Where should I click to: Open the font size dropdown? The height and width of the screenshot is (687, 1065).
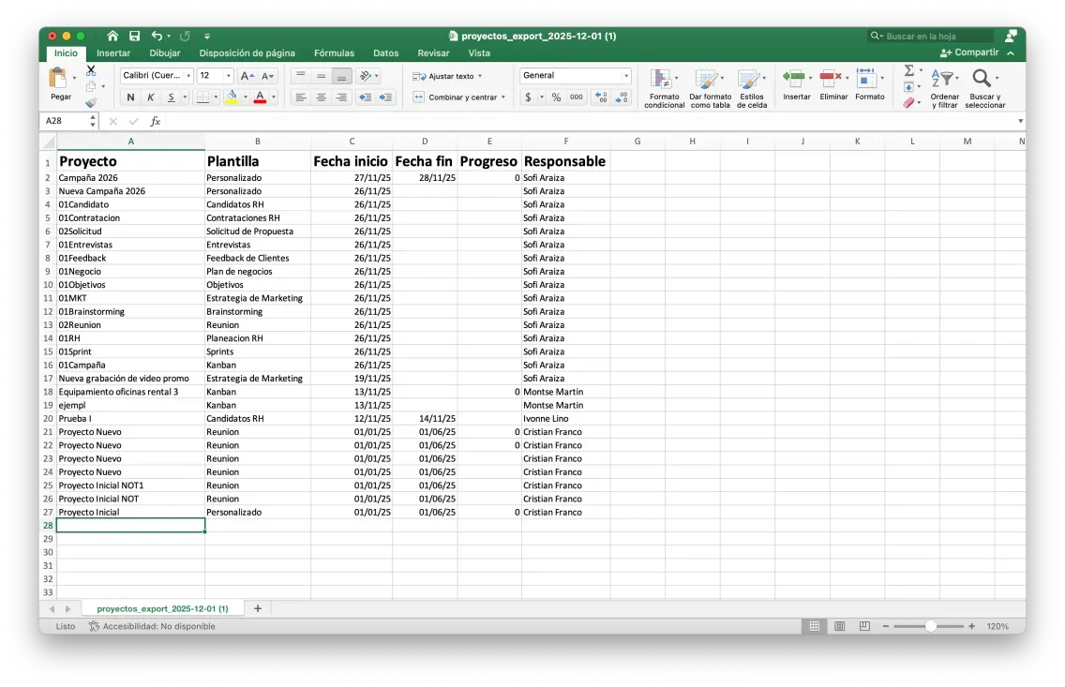click(228, 76)
